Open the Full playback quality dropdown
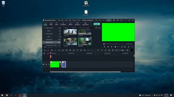174x97 pixels. tap(119, 47)
